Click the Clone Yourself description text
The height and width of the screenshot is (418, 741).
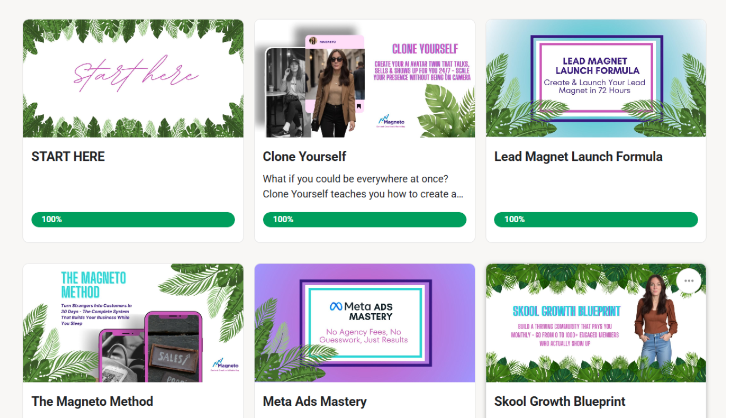[363, 187]
